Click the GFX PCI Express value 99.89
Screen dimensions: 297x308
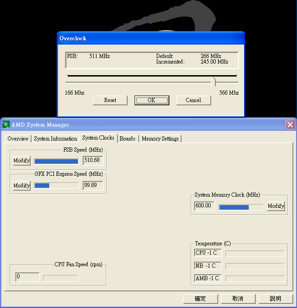pos(93,186)
